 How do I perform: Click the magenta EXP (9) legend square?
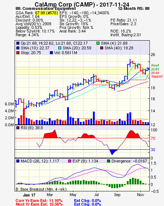(x=70, y=161)
